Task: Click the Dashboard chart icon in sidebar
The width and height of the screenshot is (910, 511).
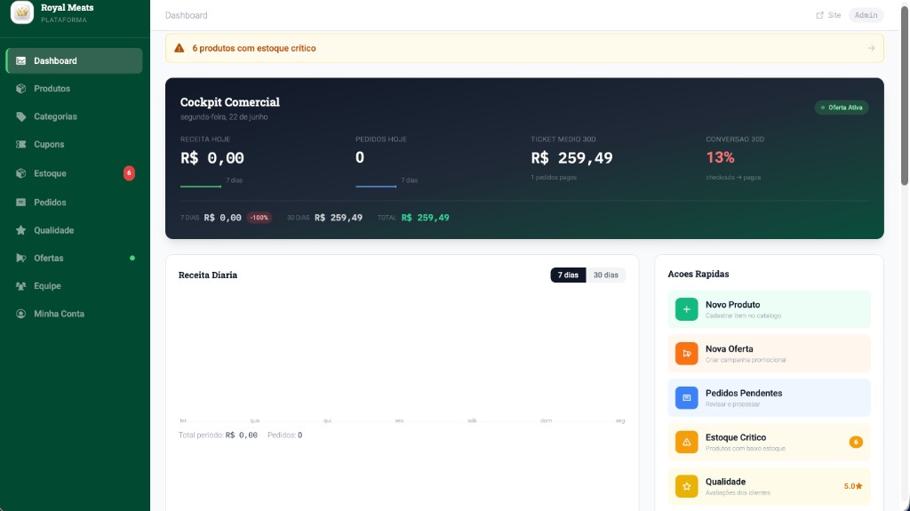Action: coord(21,60)
